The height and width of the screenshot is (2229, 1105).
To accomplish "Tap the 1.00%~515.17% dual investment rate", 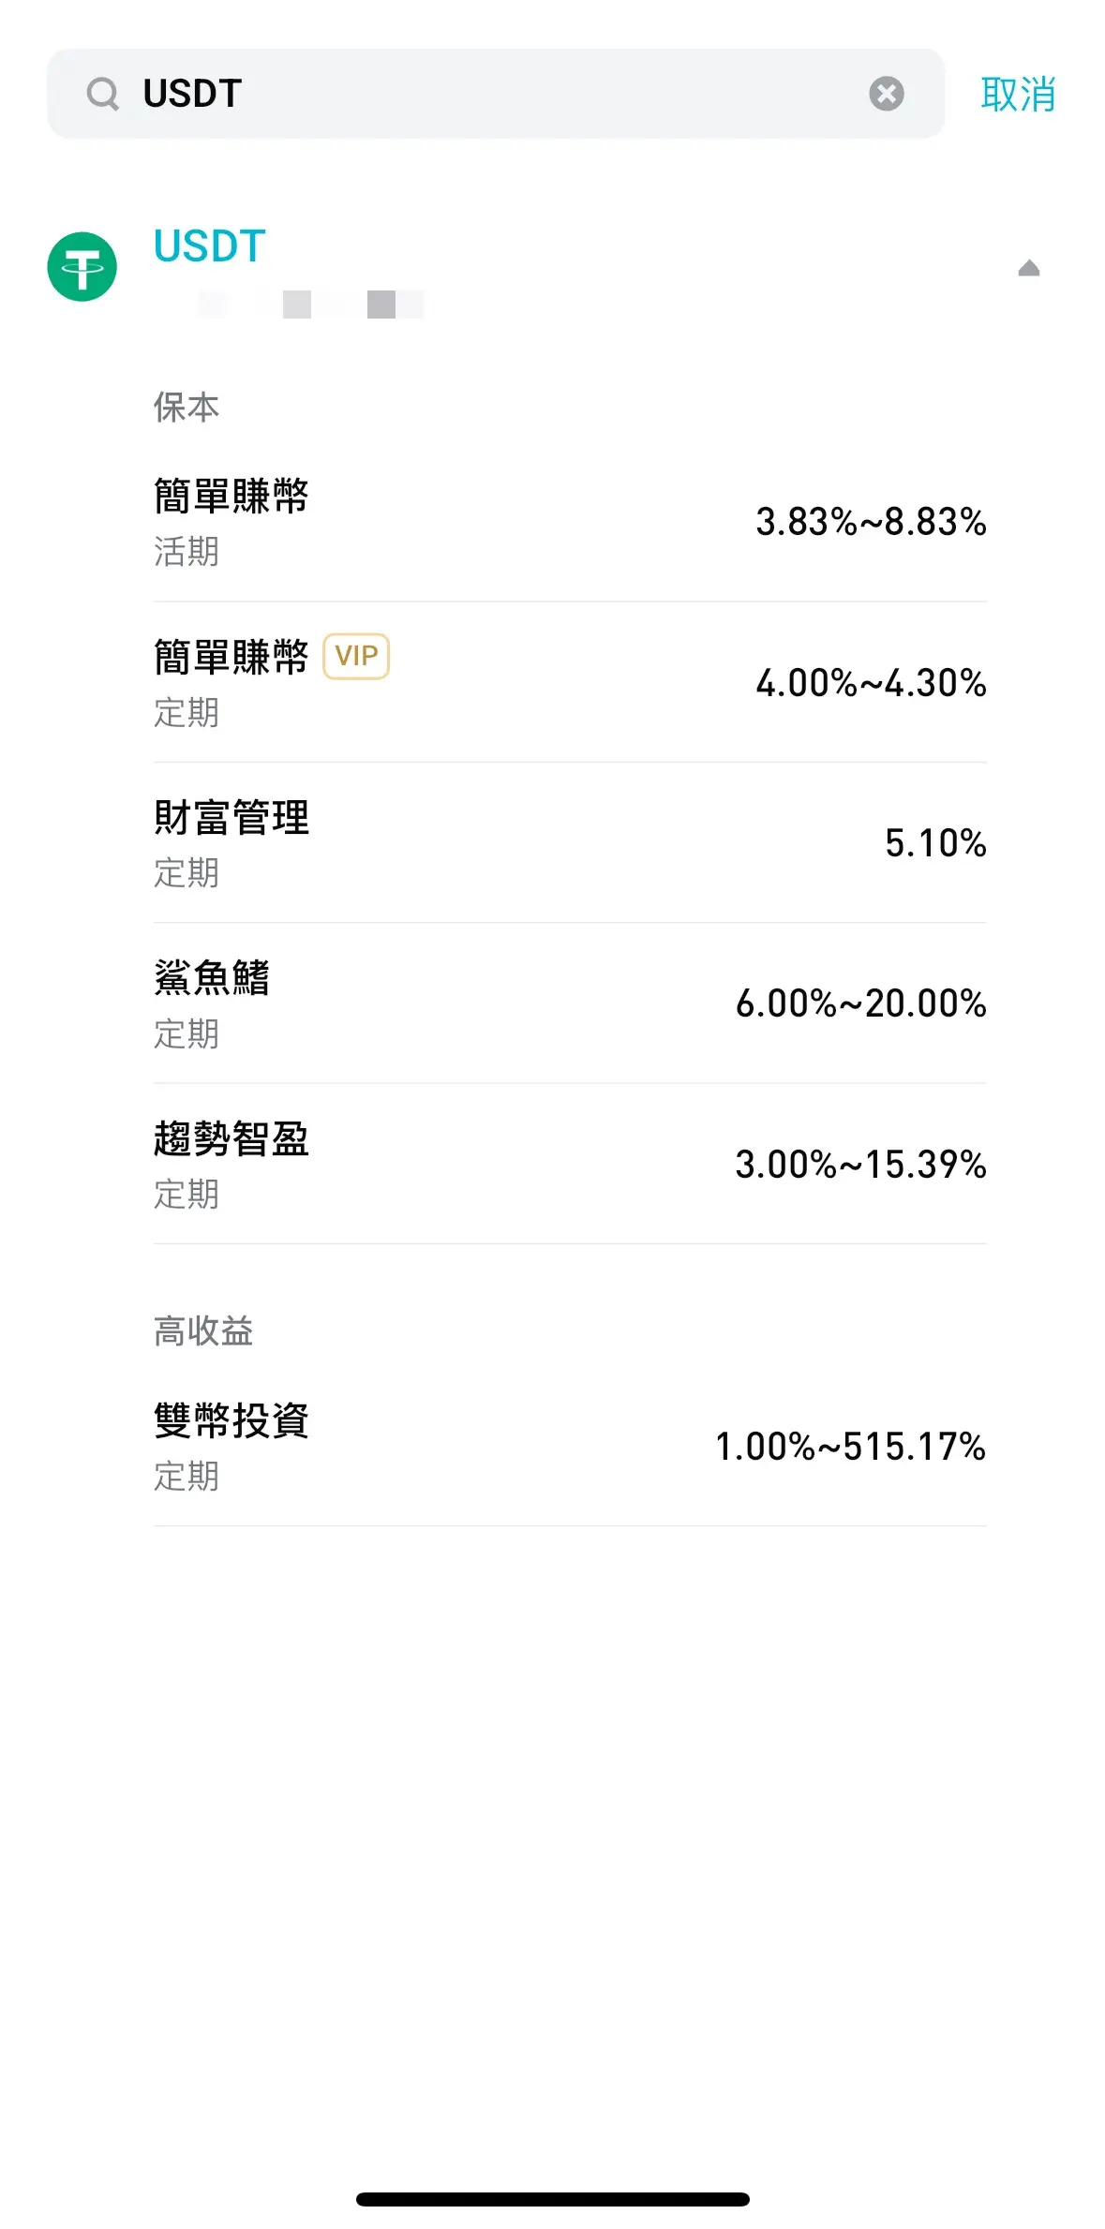I will click(850, 1447).
